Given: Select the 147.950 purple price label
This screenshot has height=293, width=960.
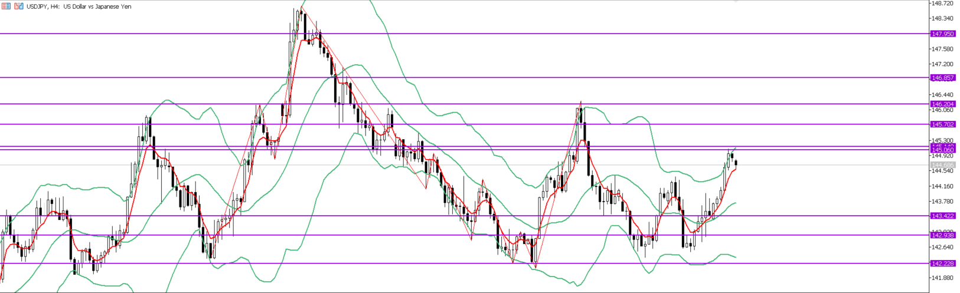Looking at the screenshot, I should coord(943,34).
